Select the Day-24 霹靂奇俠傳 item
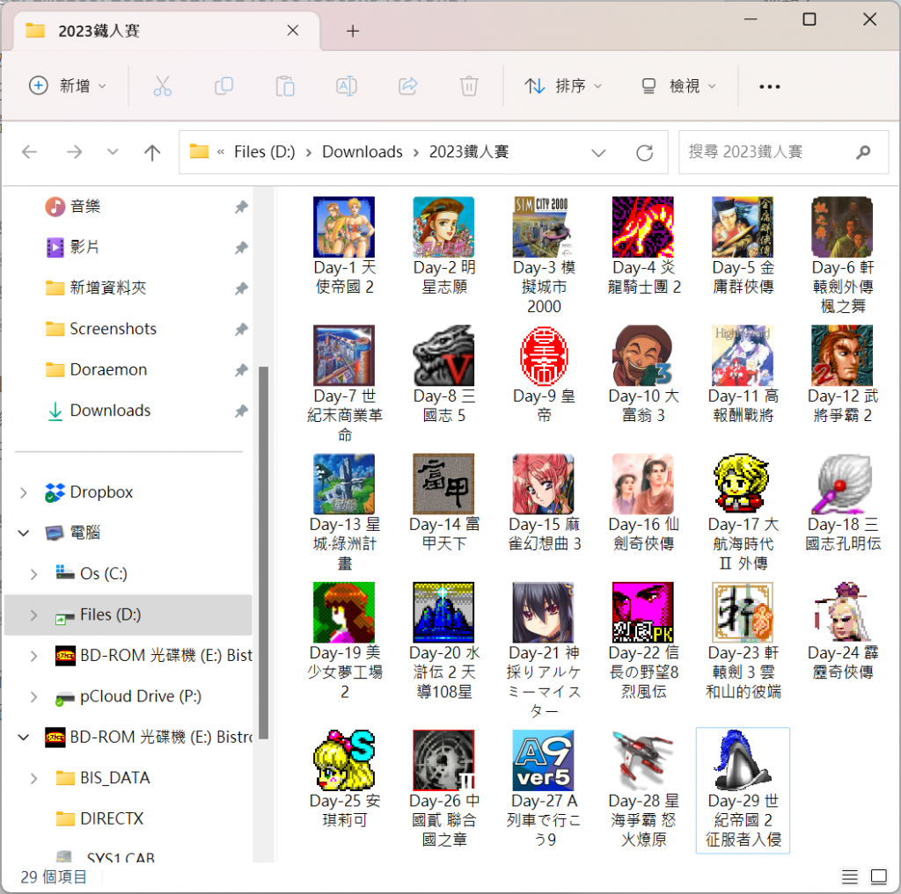This screenshot has width=901, height=894. click(842, 631)
